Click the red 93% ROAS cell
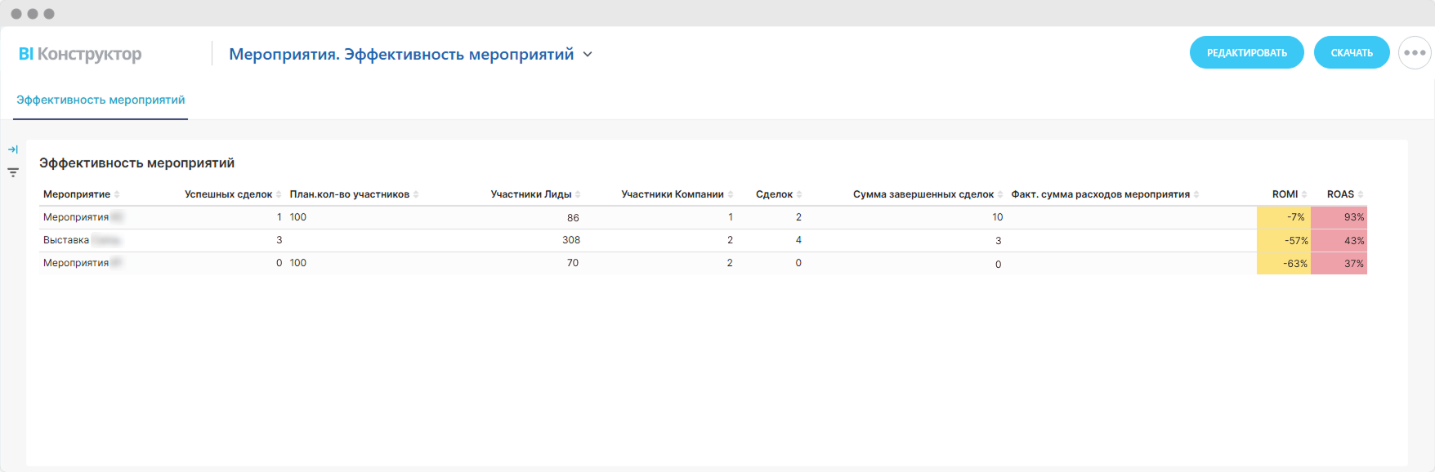1435x472 pixels. tap(1339, 217)
